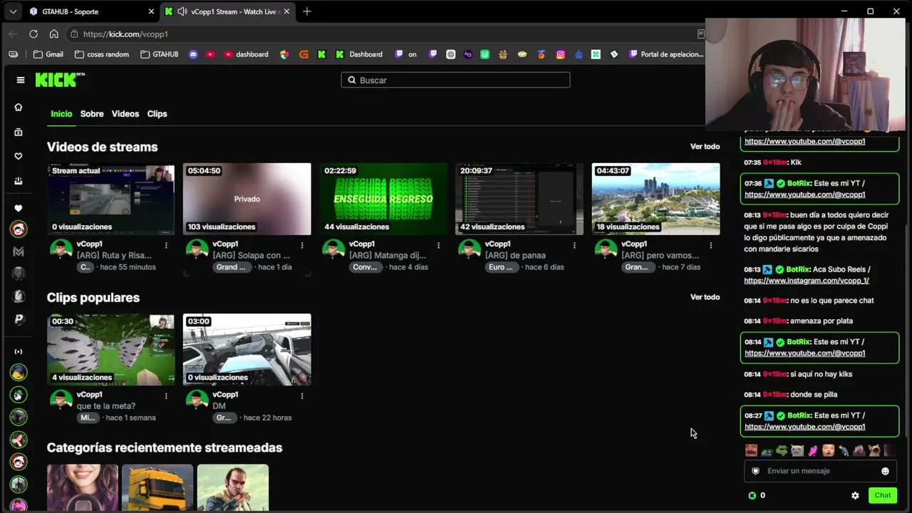Open the 'M' channel avatar in sidebar
The height and width of the screenshot is (513, 912).
19,252
